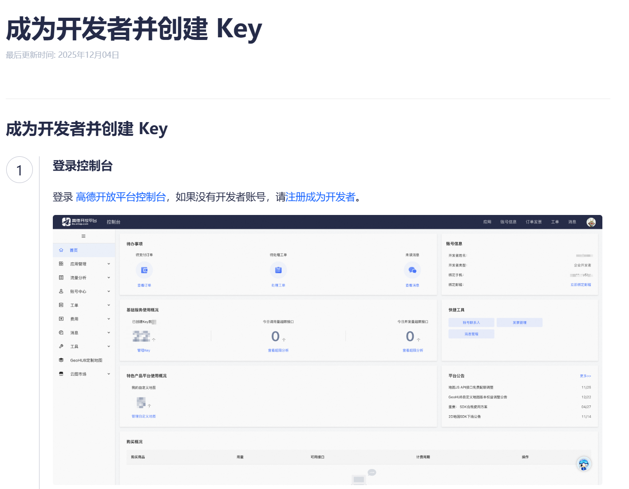629x489 pixels.
Task: Click the 发票管理 quick tool button
Action: click(x=520, y=323)
